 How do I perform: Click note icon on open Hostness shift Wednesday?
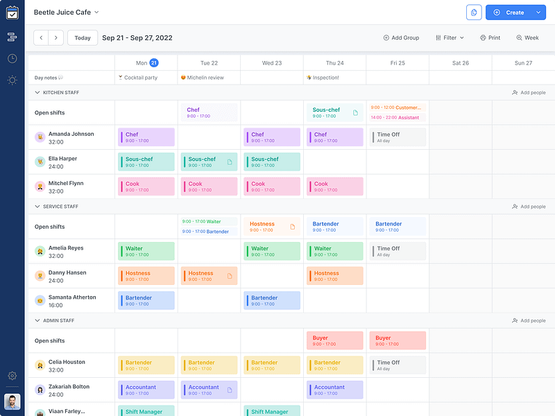tap(293, 227)
